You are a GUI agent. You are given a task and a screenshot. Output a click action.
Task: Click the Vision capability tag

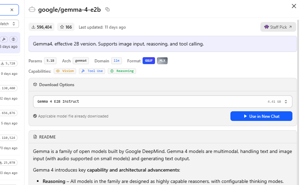(x=65, y=71)
